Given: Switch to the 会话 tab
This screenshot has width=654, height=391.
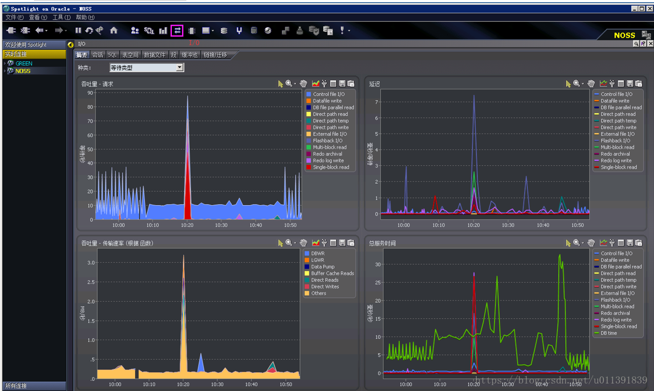Looking at the screenshot, I should [x=98, y=55].
